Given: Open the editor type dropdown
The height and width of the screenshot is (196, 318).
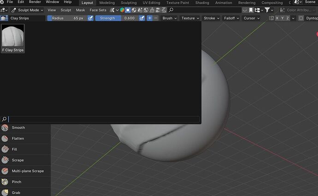Looking at the screenshot, I should point(4,10).
